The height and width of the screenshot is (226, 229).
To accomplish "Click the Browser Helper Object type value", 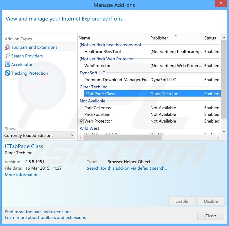I will tap(129, 162).
